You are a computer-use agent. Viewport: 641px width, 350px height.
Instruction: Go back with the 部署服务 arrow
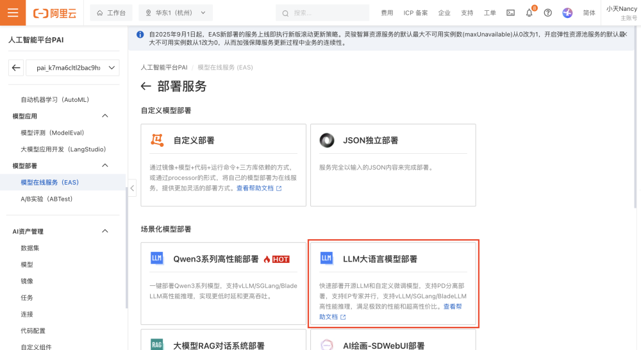pos(146,87)
